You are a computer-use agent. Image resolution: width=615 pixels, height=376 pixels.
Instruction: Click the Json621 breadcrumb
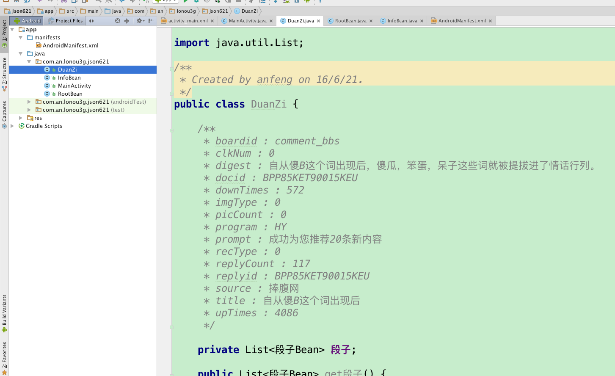(18, 11)
